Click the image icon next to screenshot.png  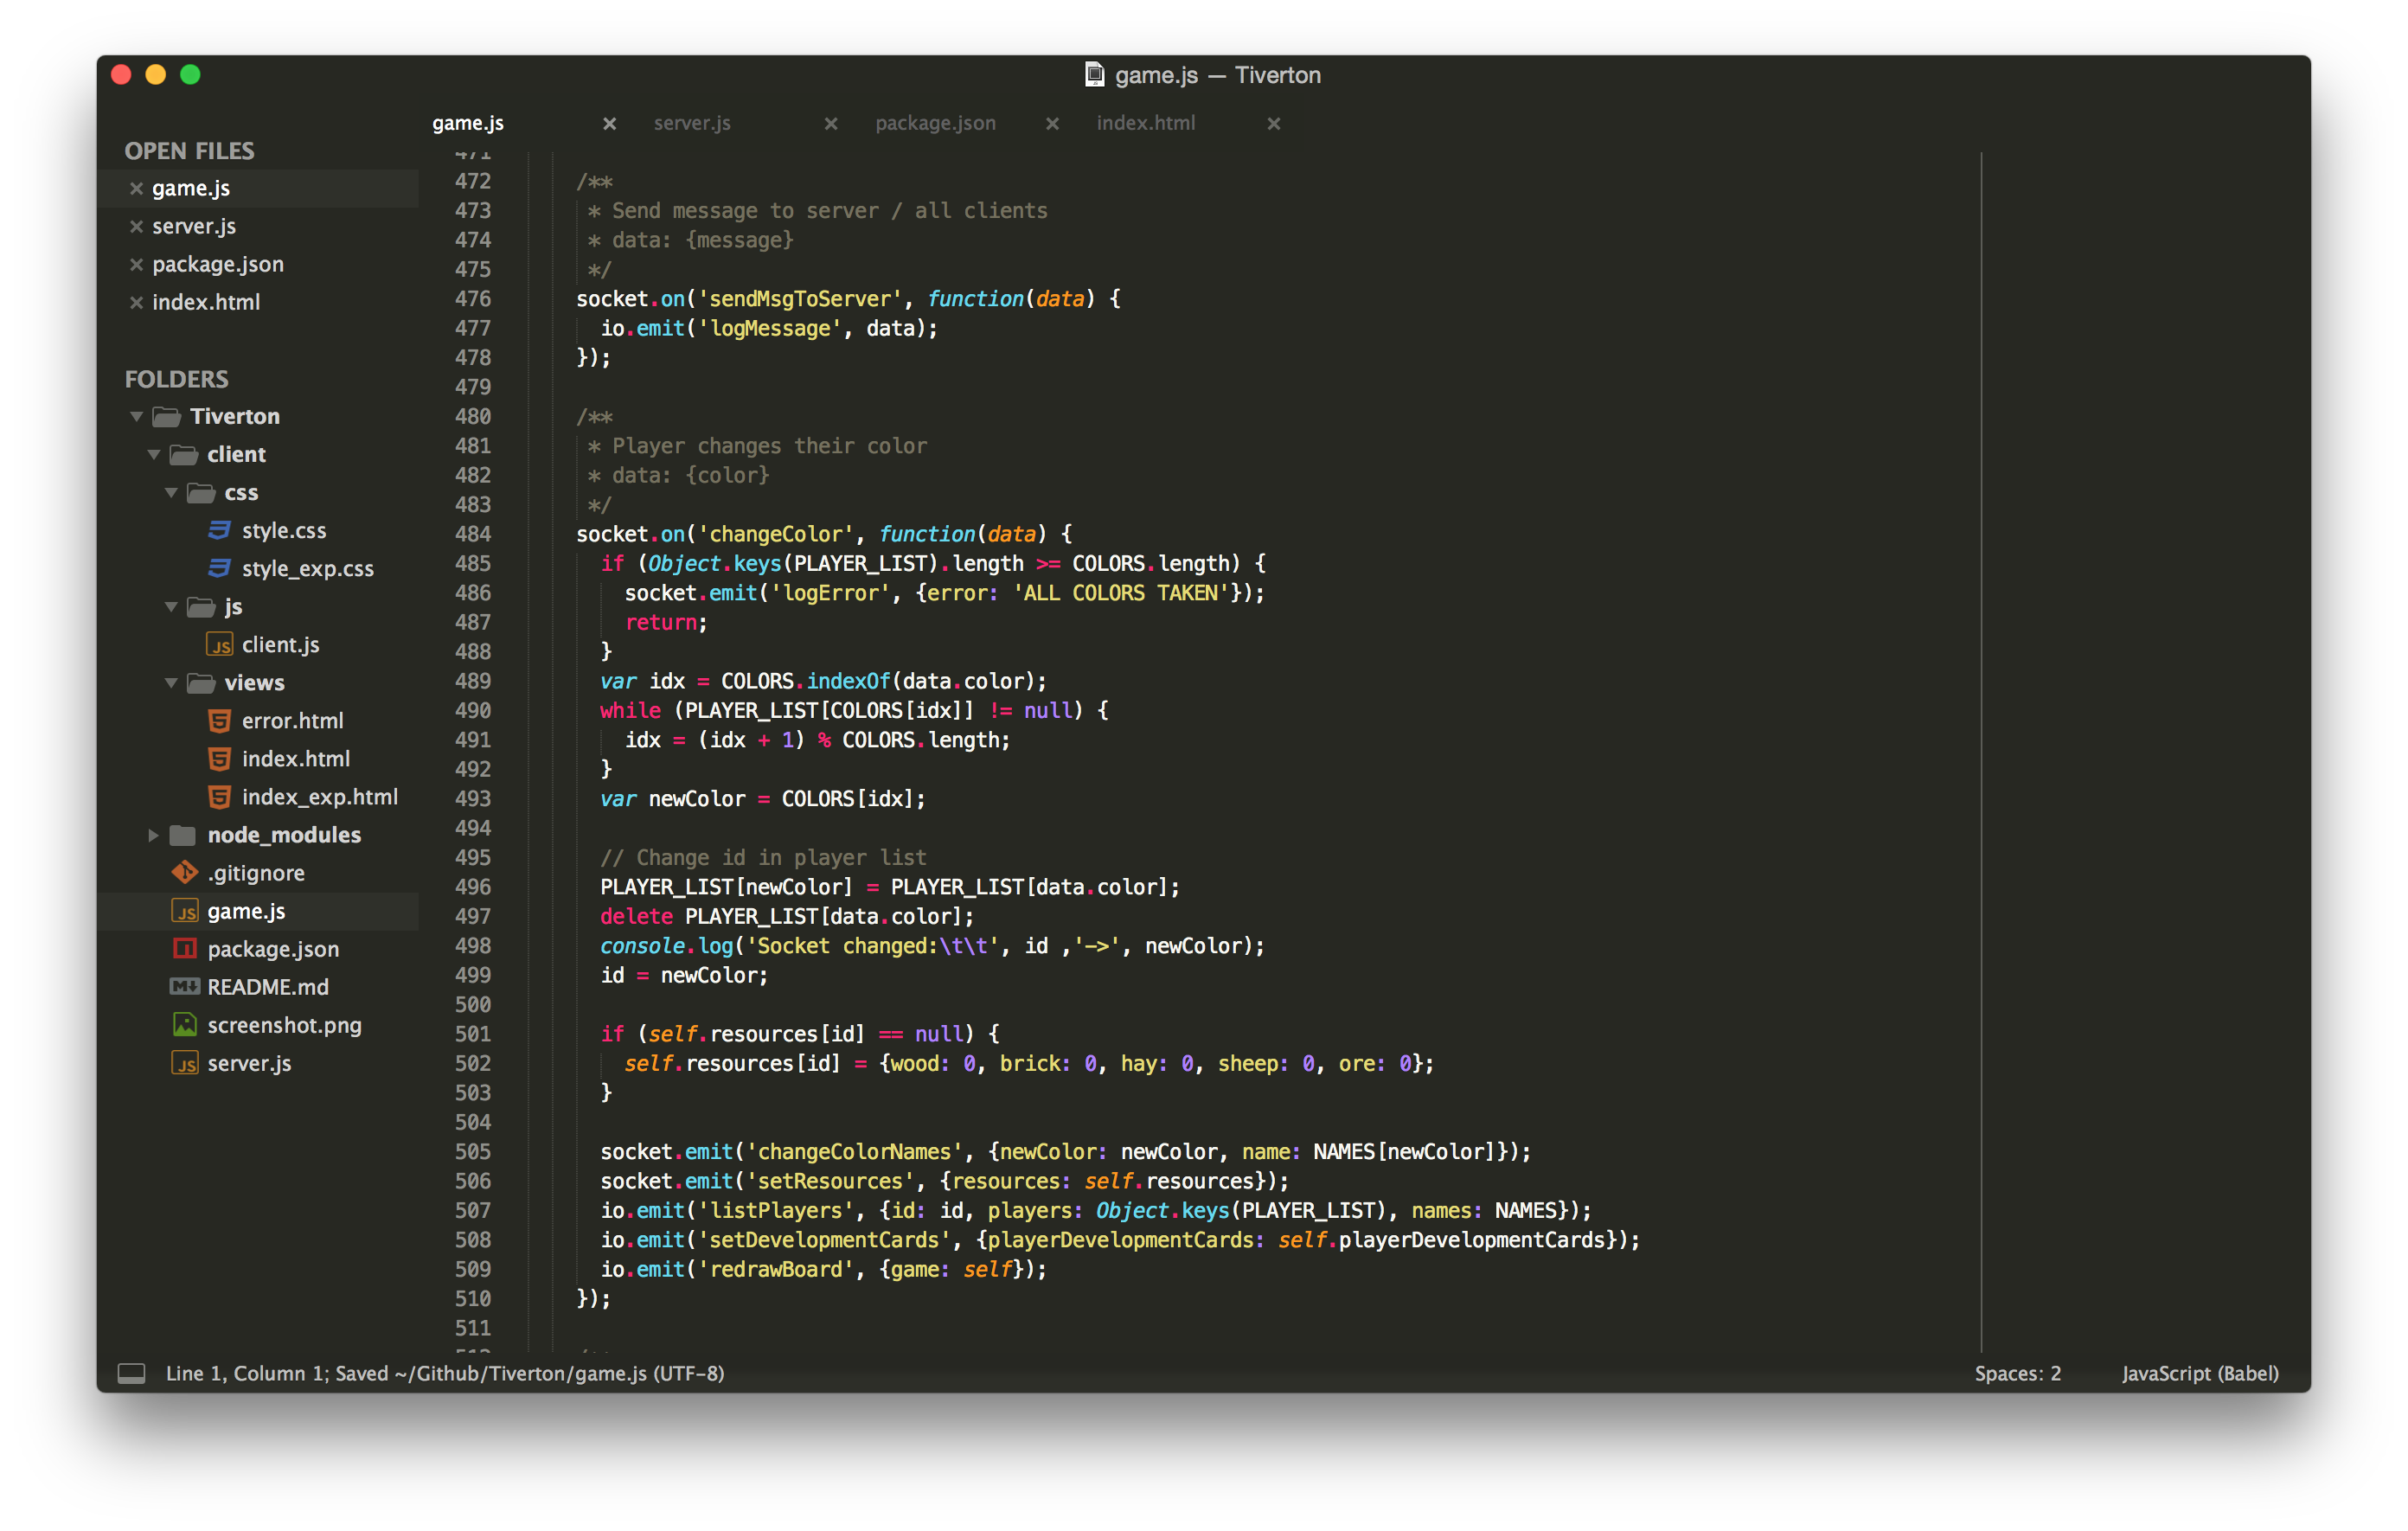pos(185,1025)
